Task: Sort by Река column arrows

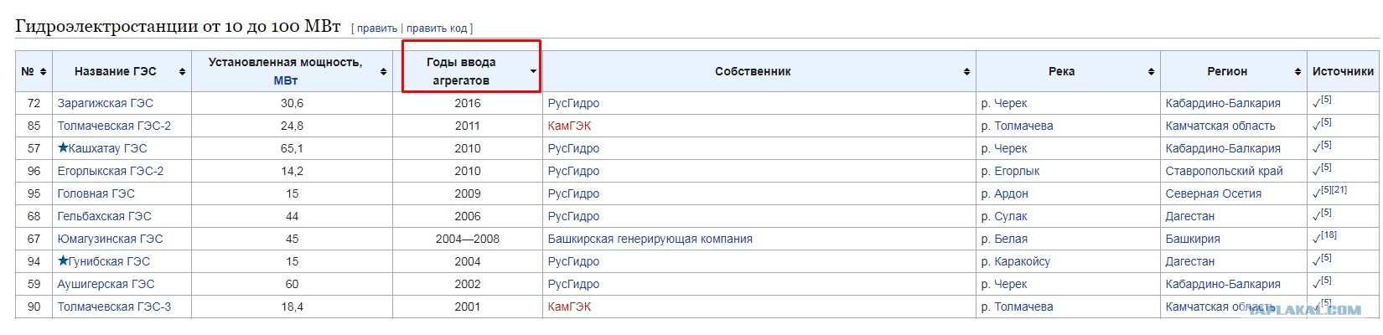Action: (x=1151, y=72)
